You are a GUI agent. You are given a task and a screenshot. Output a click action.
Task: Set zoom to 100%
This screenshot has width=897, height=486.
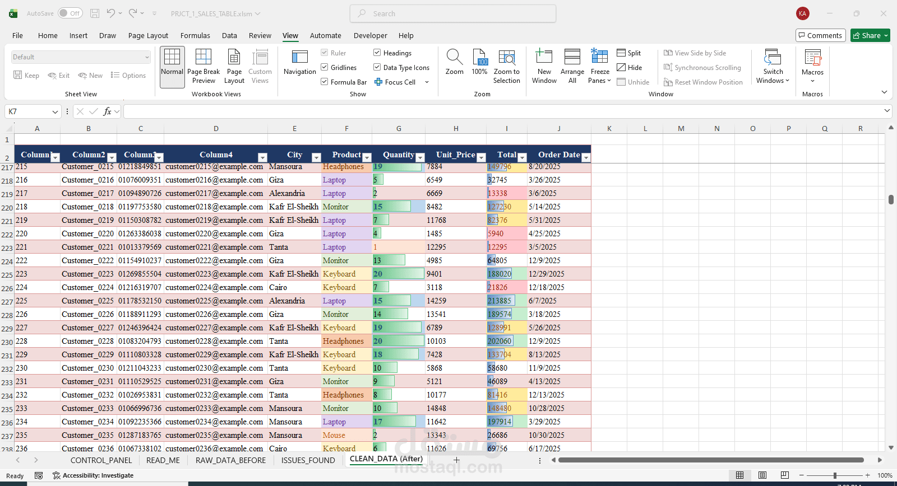[x=480, y=63]
